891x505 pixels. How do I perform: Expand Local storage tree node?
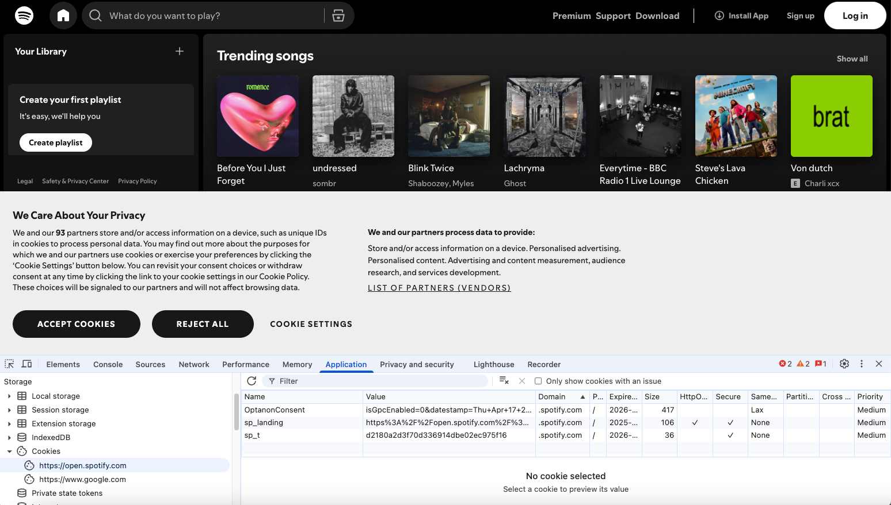tap(9, 396)
